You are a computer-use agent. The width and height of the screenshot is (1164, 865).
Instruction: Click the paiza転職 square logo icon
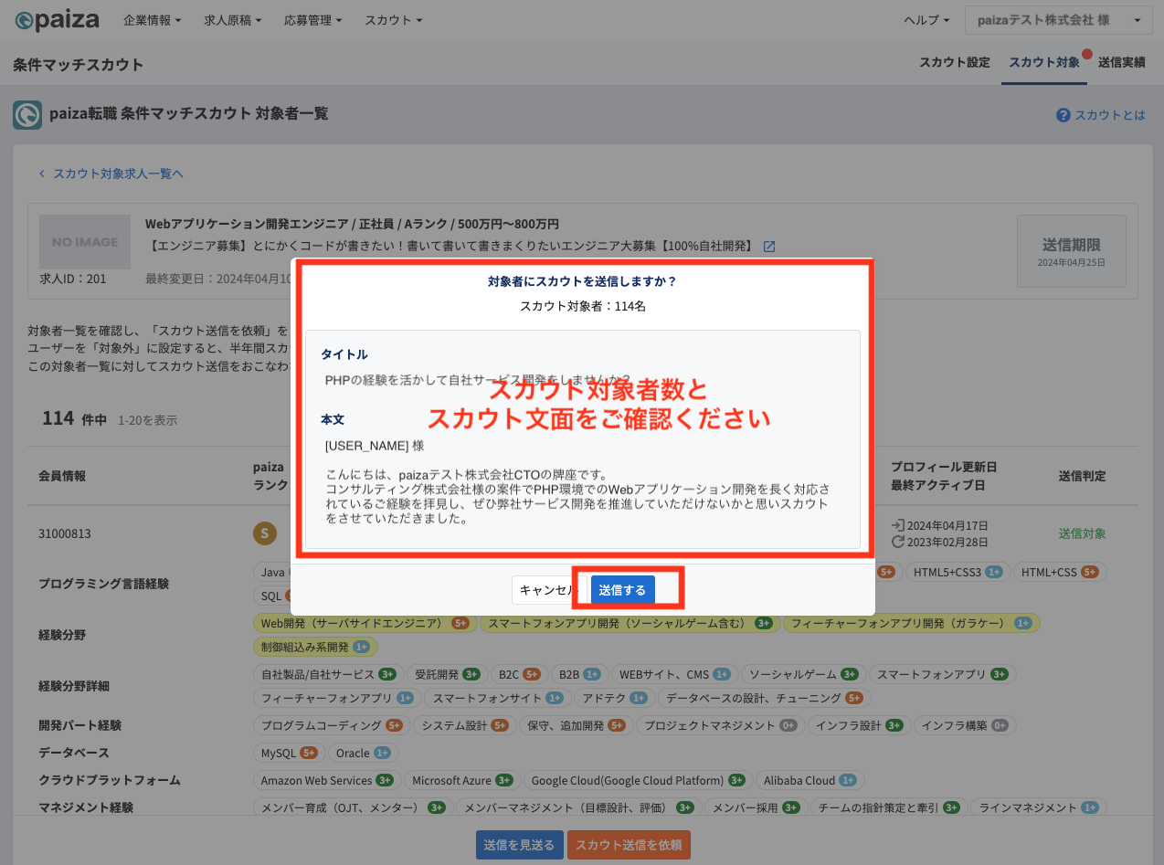pos(26,115)
